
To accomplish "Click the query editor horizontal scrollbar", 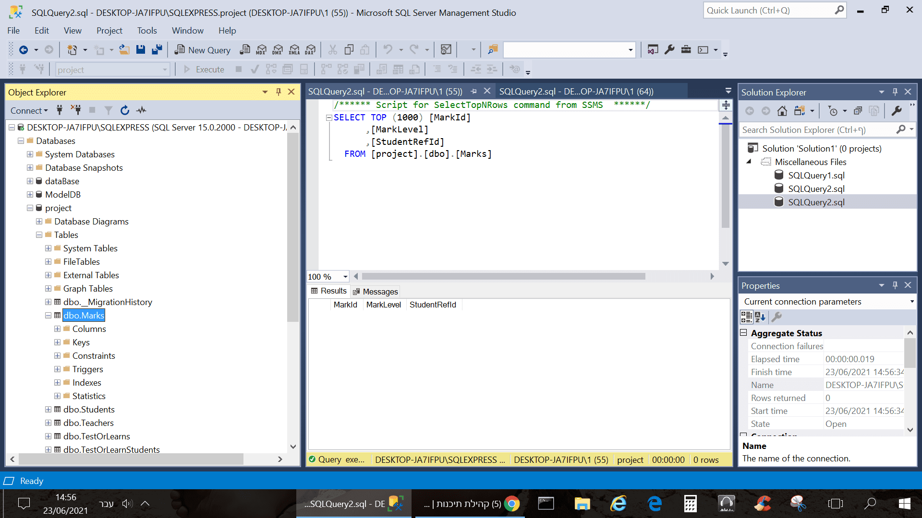I will coord(503,277).
